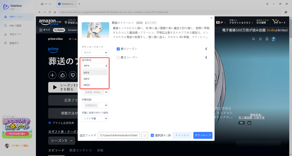Screen dimensions: 292x156
Task: Switch to the エピソード tab
Action: pyautogui.click(x=56, y=150)
